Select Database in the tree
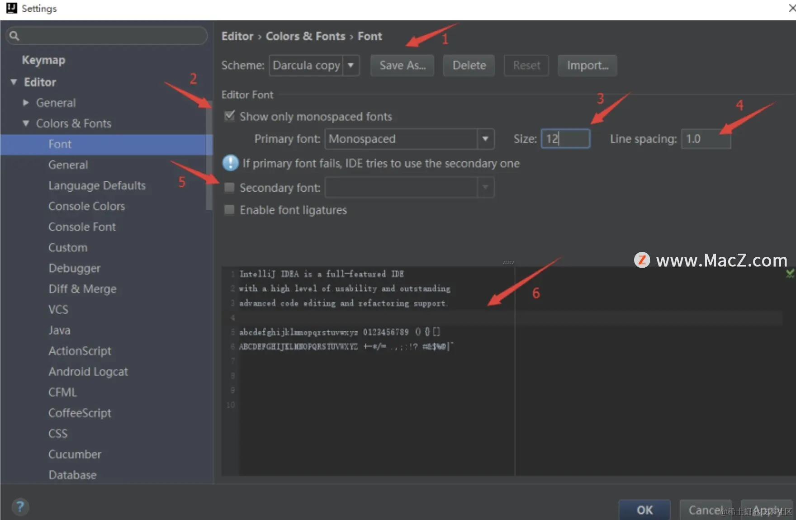The image size is (796, 520). pyautogui.click(x=73, y=475)
